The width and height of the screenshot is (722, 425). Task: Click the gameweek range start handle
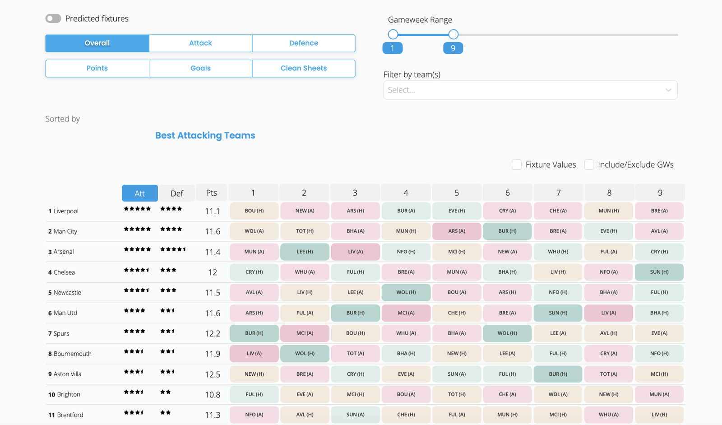click(393, 34)
